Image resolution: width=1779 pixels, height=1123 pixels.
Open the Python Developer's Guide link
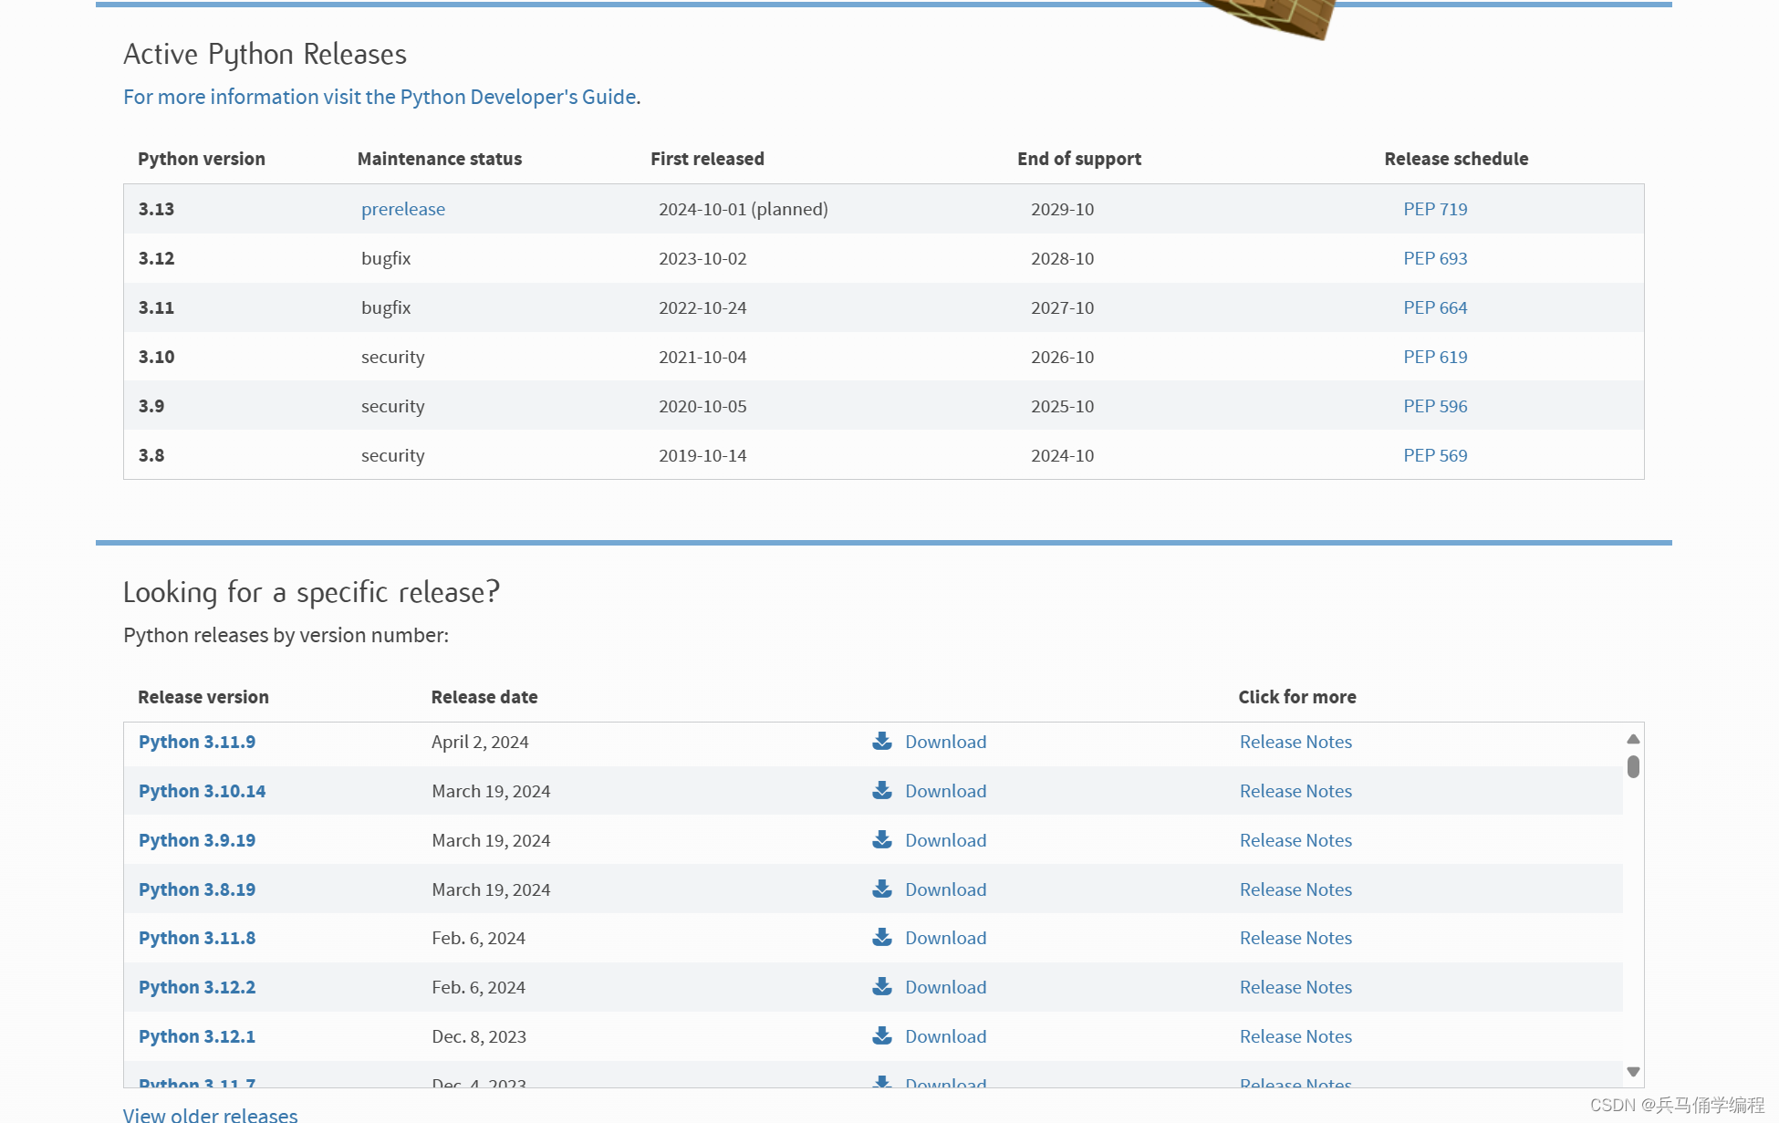382,97
